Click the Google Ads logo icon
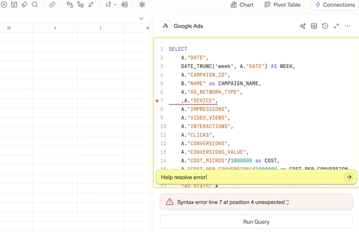 [165, 26]
